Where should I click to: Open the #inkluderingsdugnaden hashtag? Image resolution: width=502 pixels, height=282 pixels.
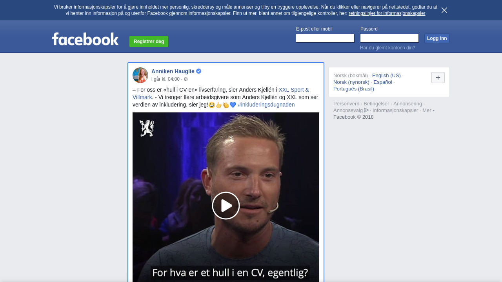tap(266, 105)
